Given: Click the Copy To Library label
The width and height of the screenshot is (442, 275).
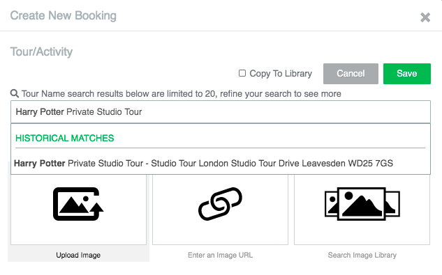Looking at the screenshot, I should (281, 73).
